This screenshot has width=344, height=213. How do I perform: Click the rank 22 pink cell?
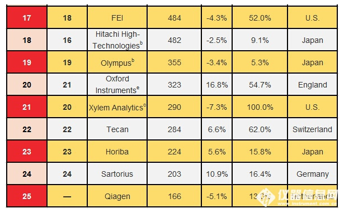pyautogui.click(x=27, y=129)
